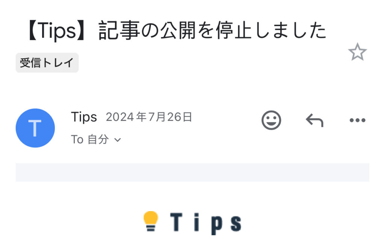Click the date 2024年7月26日
Screen dimensions: 385x245
pos(149,117)
